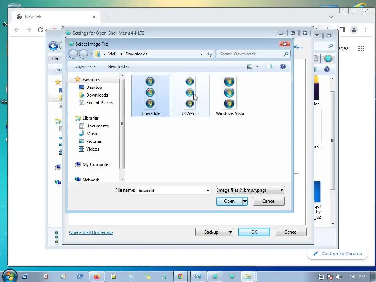Expand the address bar history dropdown

pos(201,54)
